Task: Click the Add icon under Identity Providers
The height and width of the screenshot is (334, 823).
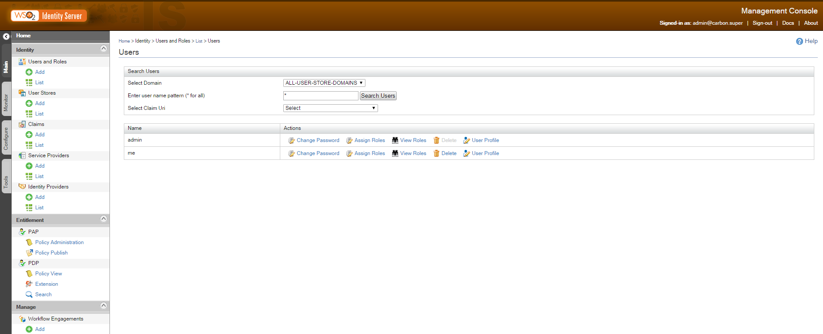Action: [x=29, y=197]
